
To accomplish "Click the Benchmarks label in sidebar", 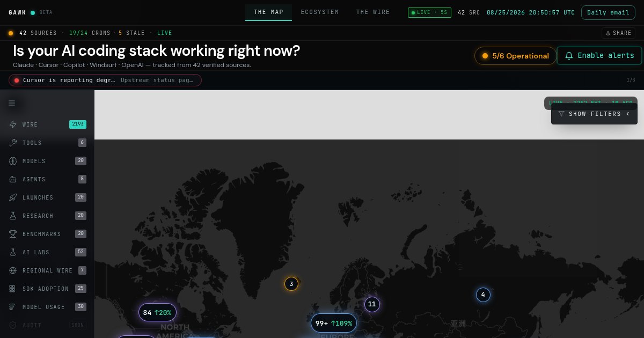I will 42,234.
